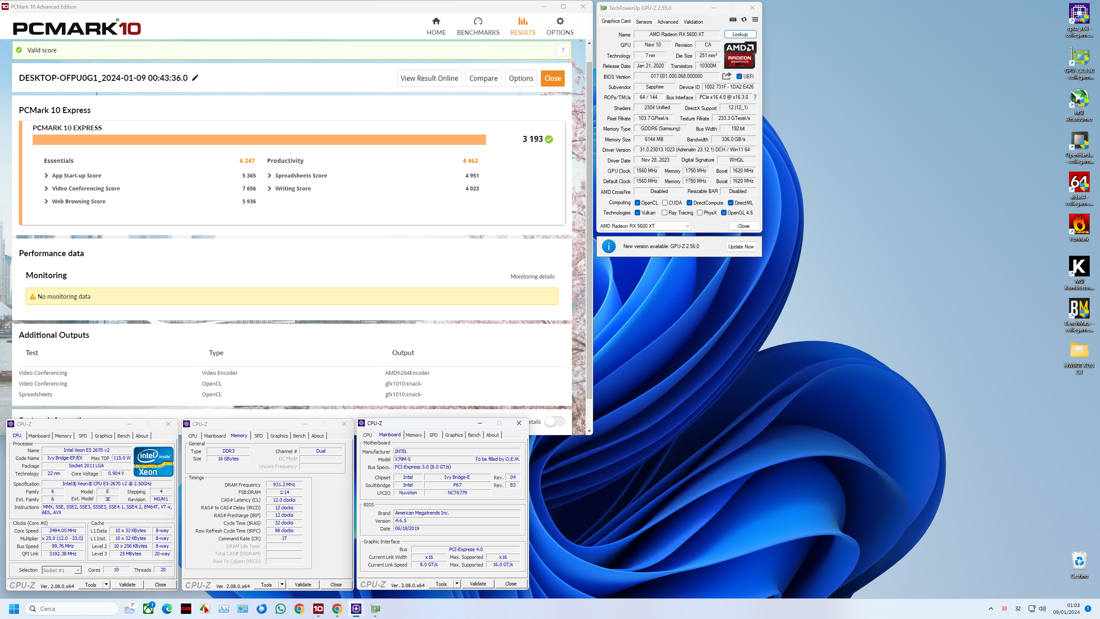Open PCMark 10 taskbar icon

[318, 609]
